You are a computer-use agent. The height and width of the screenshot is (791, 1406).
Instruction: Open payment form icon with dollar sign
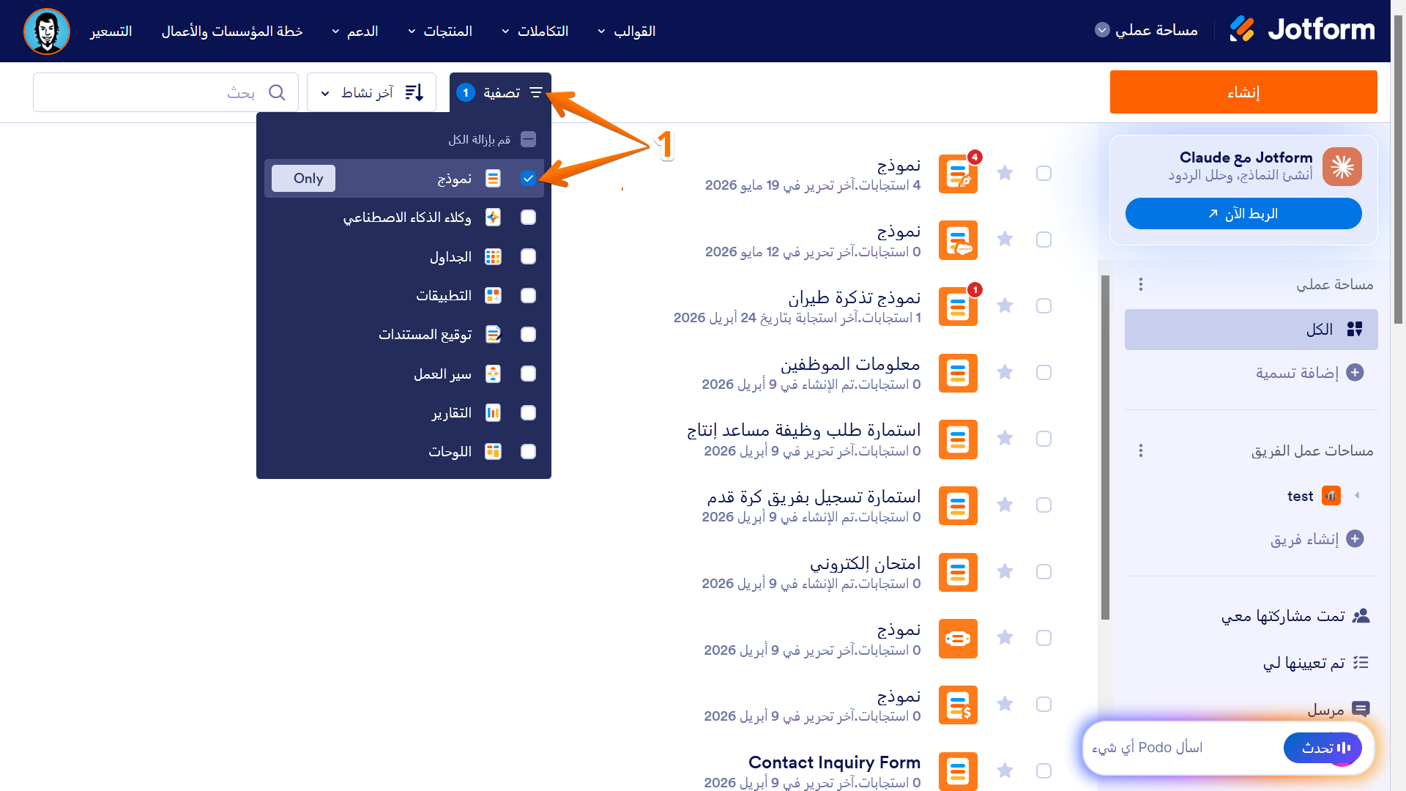958,705
